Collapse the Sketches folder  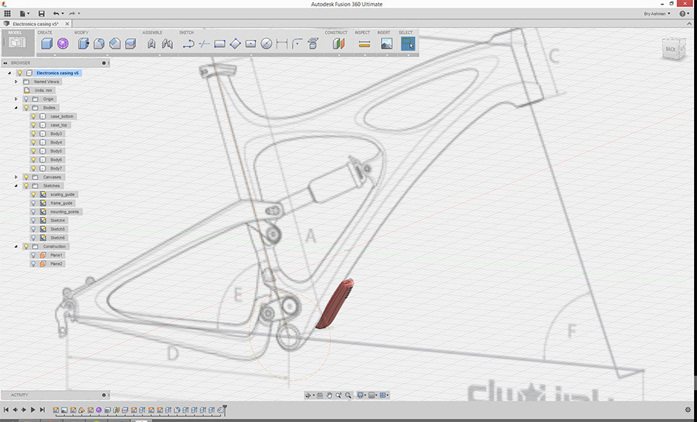16,186
